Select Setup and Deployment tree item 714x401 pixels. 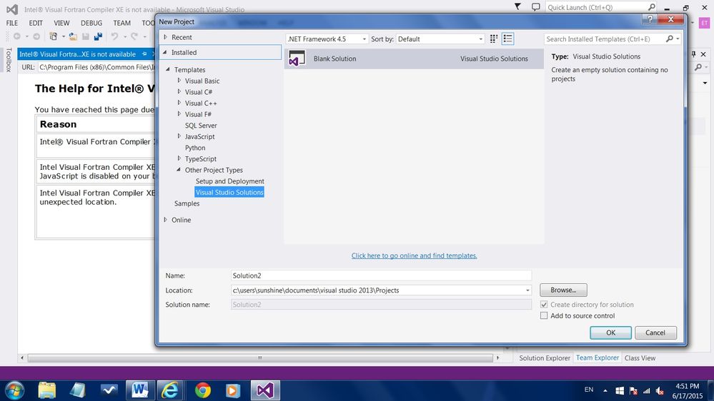pyautogui.click(x=230, y=181)
